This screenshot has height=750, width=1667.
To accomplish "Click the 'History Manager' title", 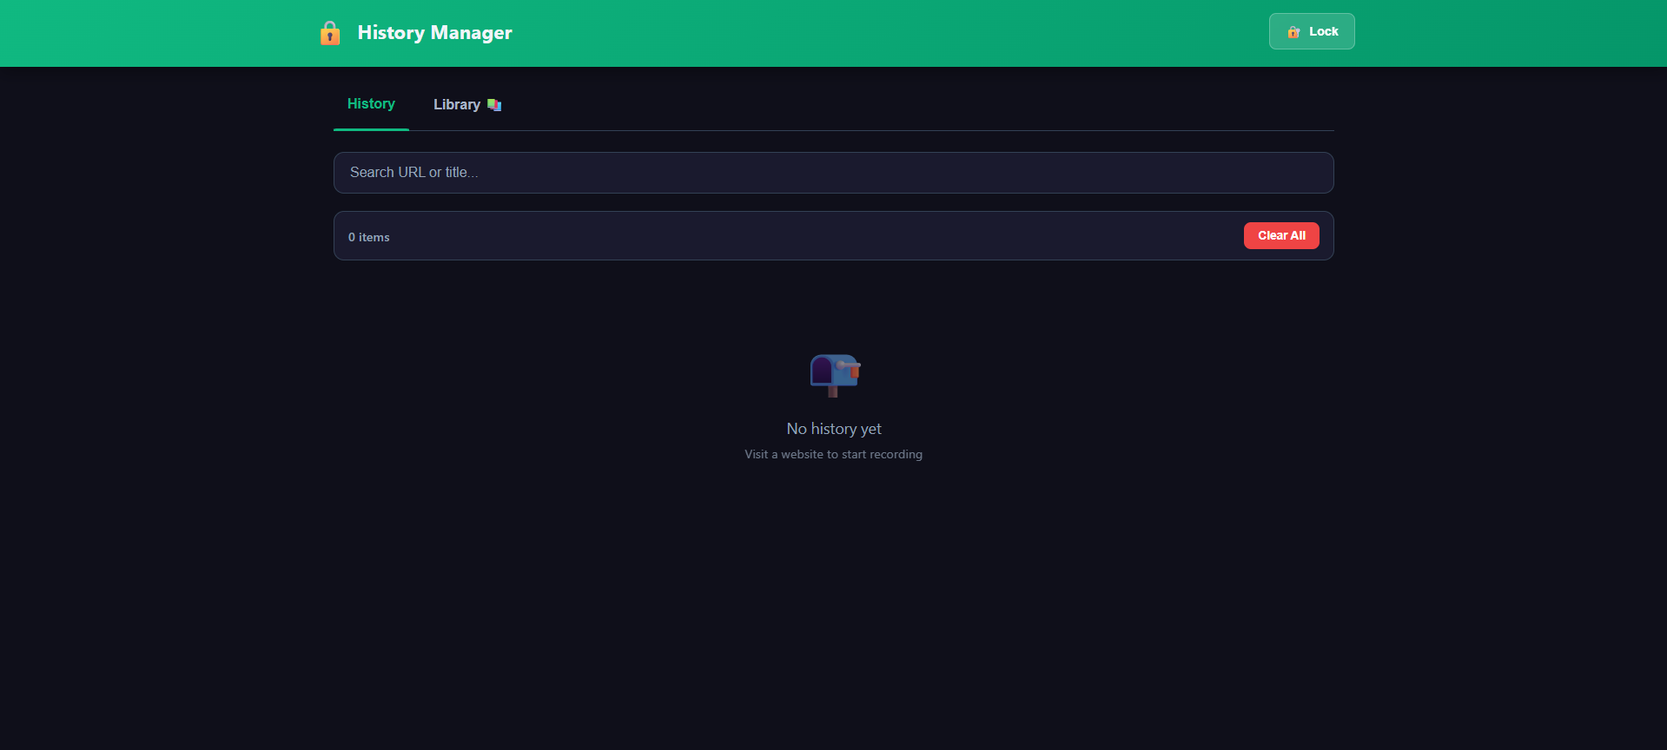I will coord(435,33).
